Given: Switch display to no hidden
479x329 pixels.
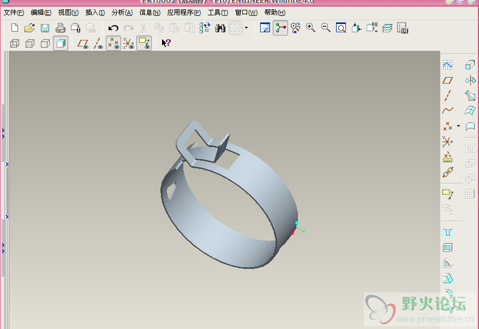Looking at the screenshot, I should (45, 44).
